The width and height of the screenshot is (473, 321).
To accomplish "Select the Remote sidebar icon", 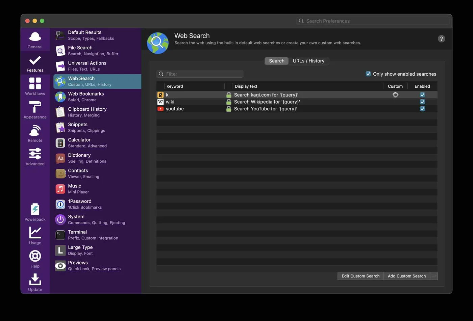I will pyautogui.click(x=35, y=131).
